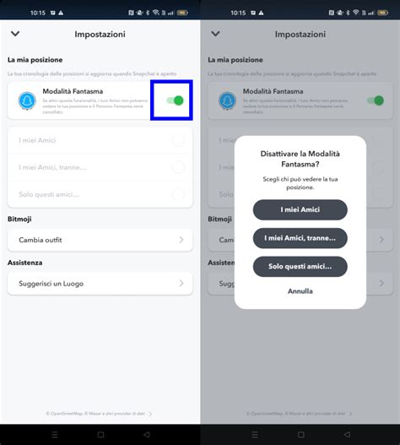Choose Solo questi amici... in the dialog
Viewport: 400px width, 445px height.
[x=300, y=267]
